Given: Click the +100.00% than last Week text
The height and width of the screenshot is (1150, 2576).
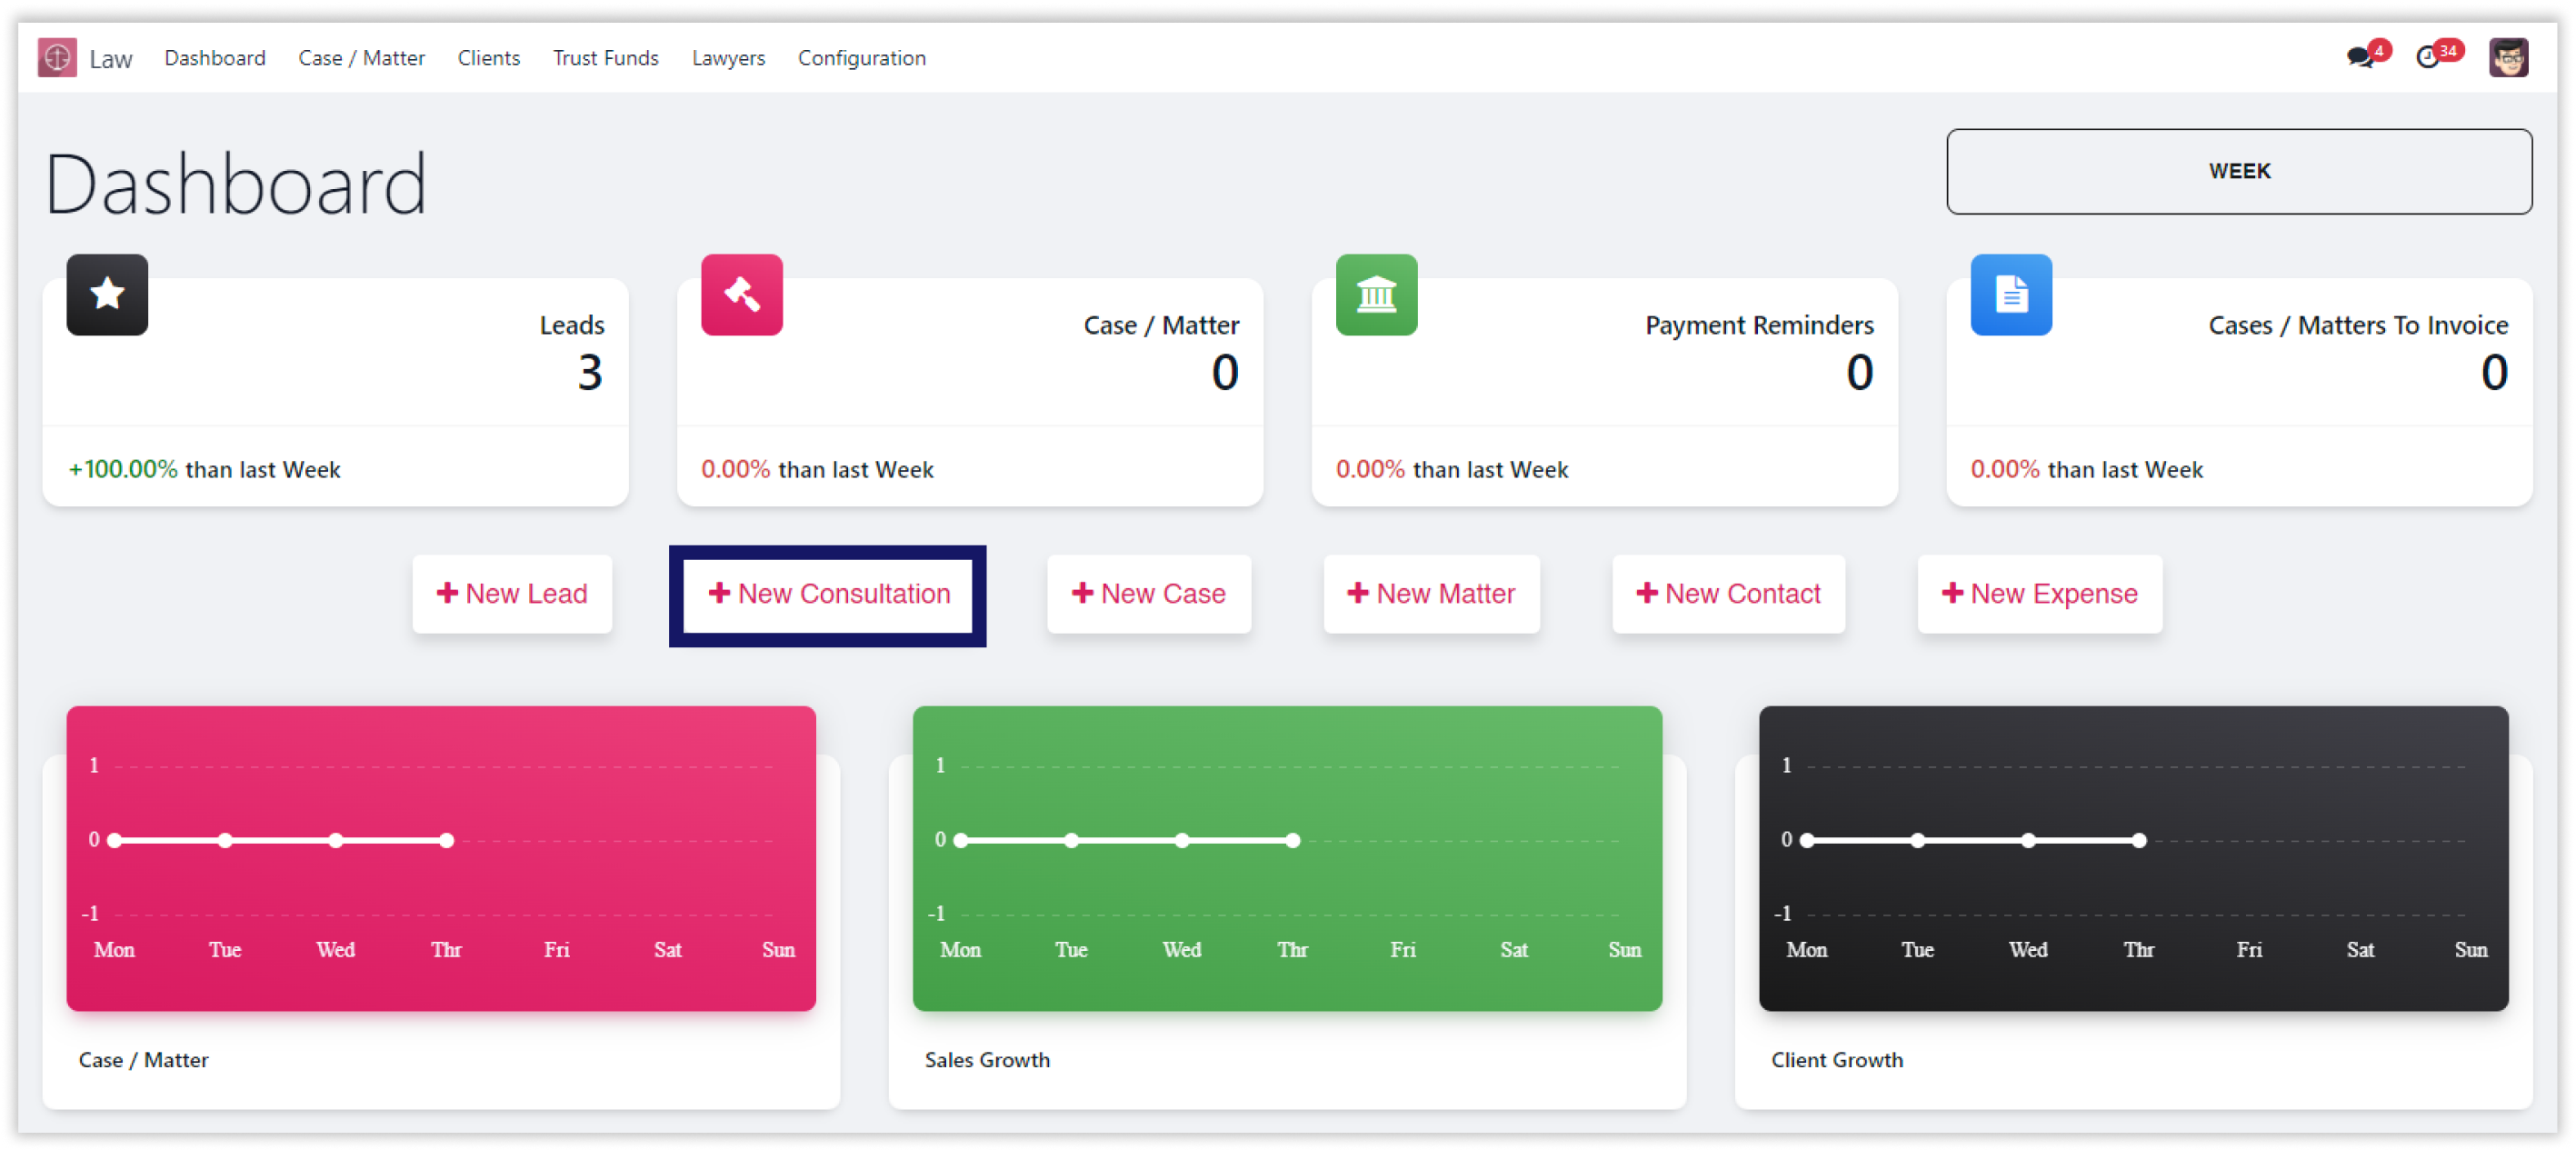Looking at the screenshot, I should (x=205, y=469).
